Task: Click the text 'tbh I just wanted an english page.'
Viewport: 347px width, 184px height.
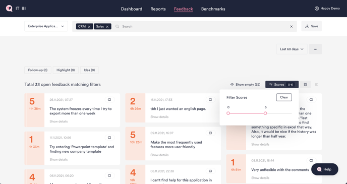Action: point(178,109)
